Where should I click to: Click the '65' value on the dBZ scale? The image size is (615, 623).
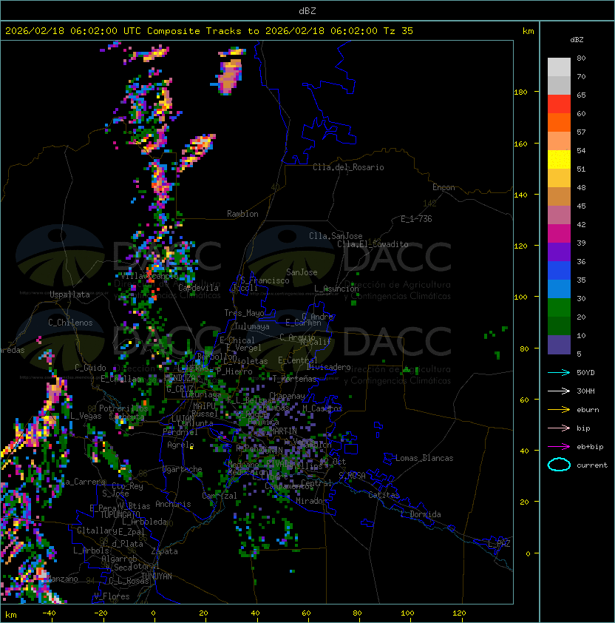pyautogui.click(x=581, y=95)
